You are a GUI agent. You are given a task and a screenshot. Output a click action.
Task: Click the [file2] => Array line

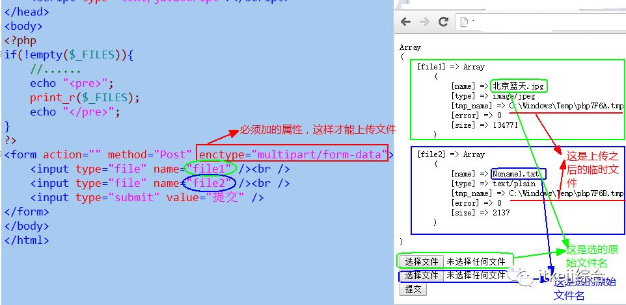pyautogui.click(x=451, y=154)
